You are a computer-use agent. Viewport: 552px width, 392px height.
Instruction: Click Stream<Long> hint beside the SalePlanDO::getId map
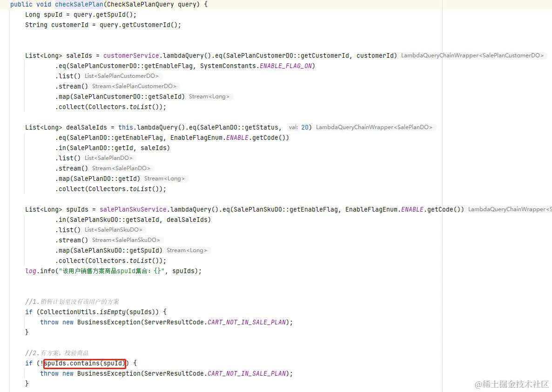coord(164,179)
